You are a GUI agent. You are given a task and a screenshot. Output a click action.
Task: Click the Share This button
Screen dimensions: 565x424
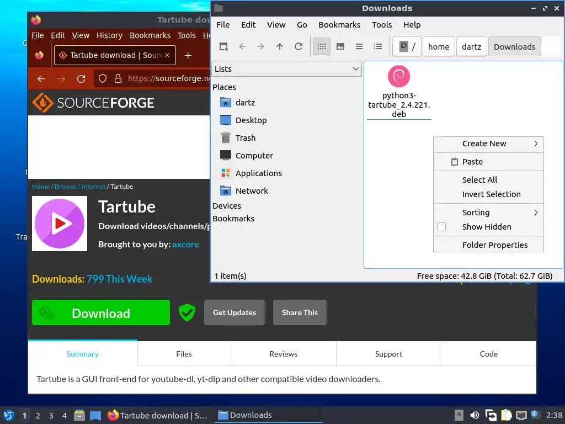coord(300,312)
